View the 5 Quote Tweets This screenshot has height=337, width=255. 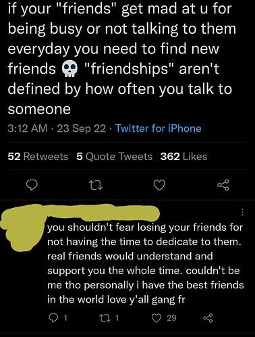114,157
